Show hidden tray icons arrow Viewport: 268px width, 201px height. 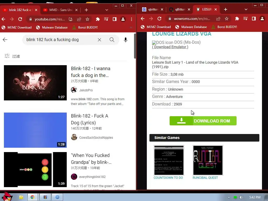229,198
